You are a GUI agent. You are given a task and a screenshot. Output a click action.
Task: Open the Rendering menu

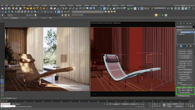pos(62,5)
